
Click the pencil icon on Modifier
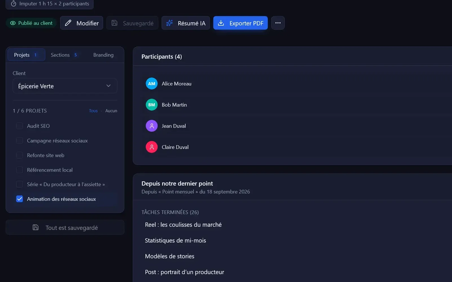click(x=68, y=23)
